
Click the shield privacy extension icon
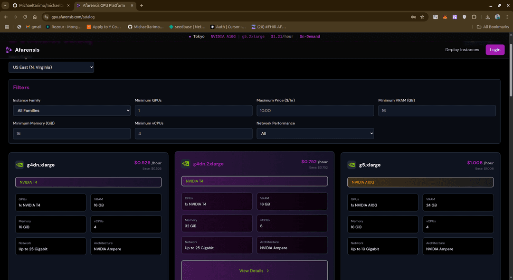click(x=464, y=16)
